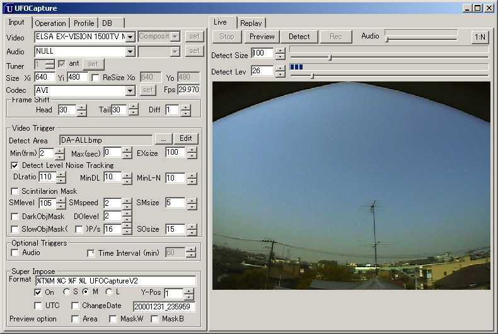The width and height of the screenshot is (498, 334).
Task: Click the Fps 29.970 field
Action: point(189,90)
